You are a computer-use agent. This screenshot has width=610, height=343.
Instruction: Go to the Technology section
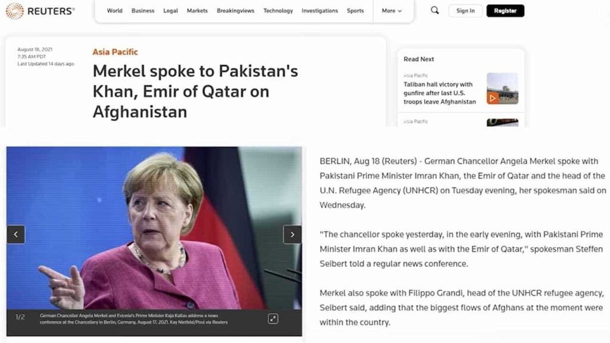(278, 11)
